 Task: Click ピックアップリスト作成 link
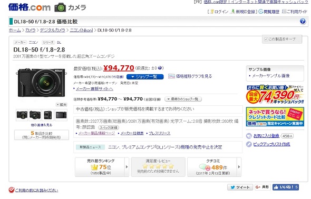point(271,144)
